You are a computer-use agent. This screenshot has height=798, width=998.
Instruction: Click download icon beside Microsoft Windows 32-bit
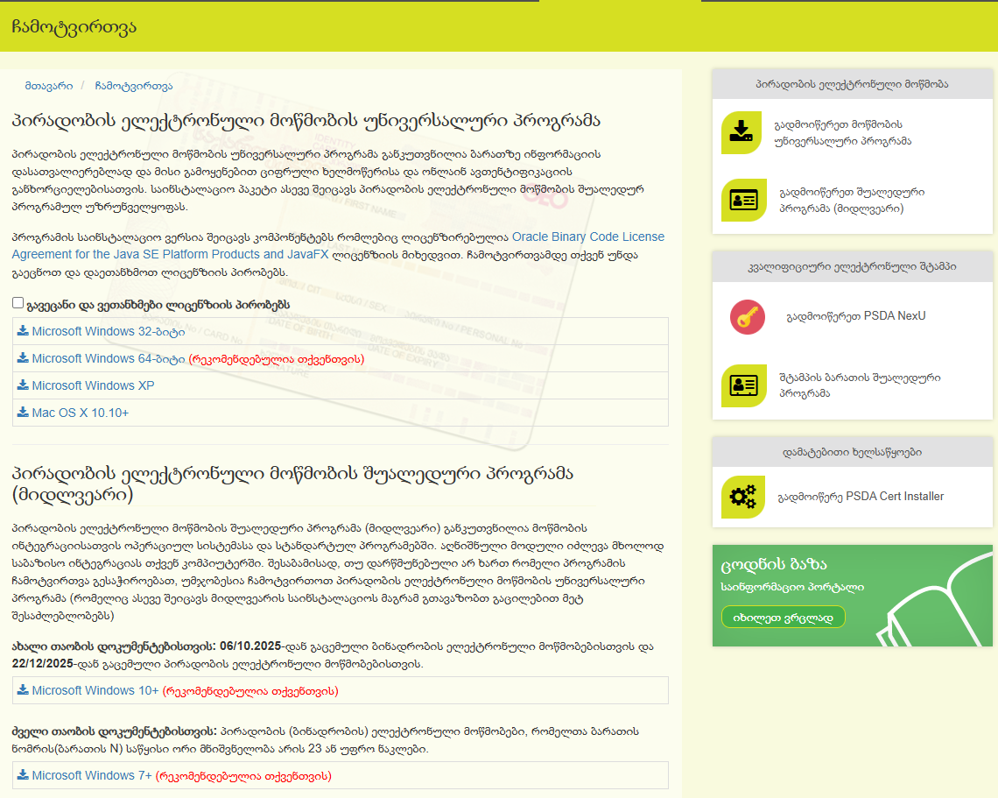tap(23, 331)
